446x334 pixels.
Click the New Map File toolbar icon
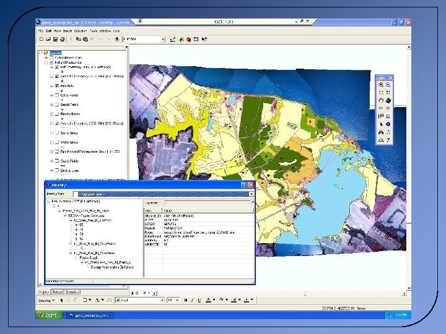click(42, 40)
